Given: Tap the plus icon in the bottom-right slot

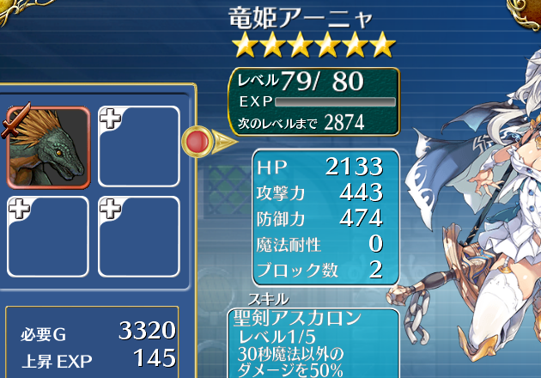Looking at the screenshot, I should click(x=111, y=209).
